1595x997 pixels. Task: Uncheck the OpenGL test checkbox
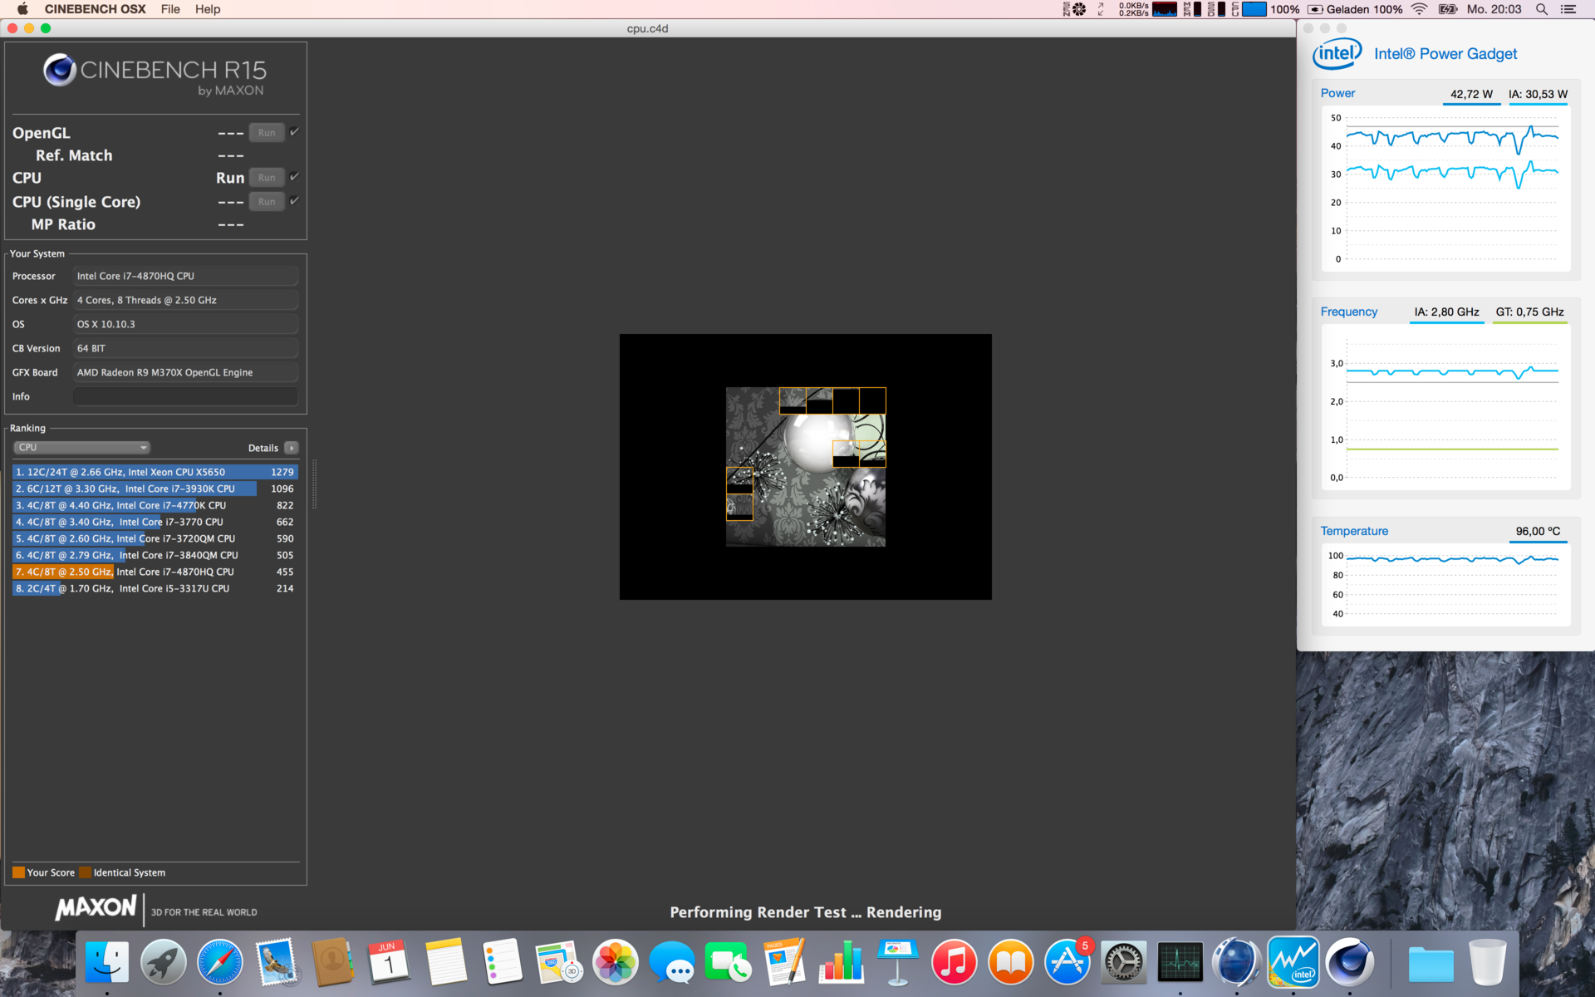tap(294, 132)
